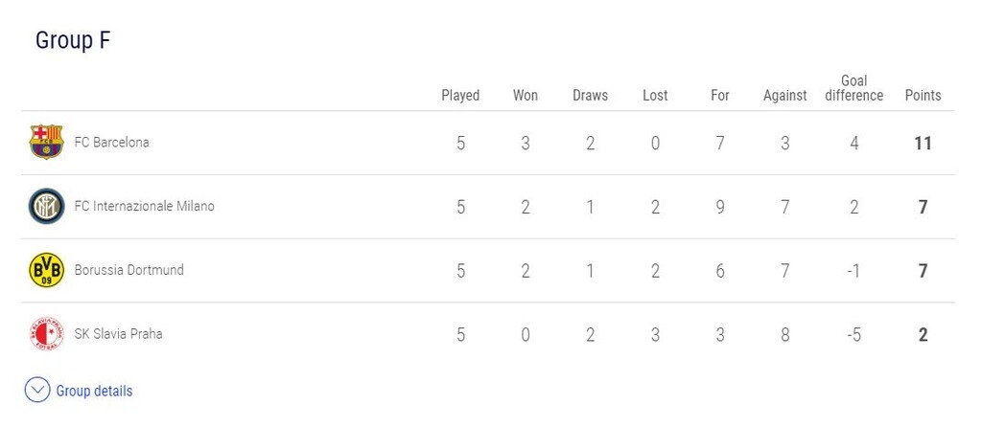The height and width of the screenshot is (427, 982).
Task: Click the SK Slavia Praha crest
Action: tap(46, 334)
